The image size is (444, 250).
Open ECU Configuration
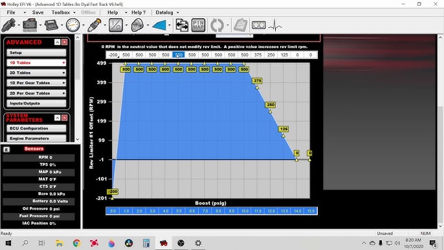tap(36, 128)
